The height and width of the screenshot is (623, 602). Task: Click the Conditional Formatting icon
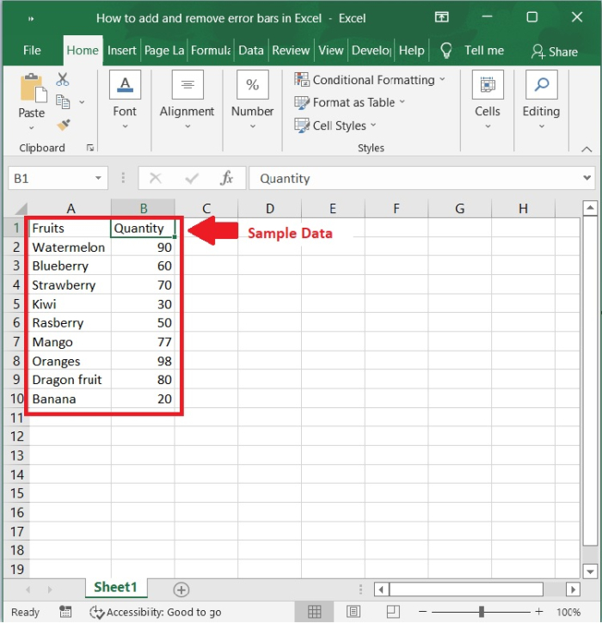point(302,79)
